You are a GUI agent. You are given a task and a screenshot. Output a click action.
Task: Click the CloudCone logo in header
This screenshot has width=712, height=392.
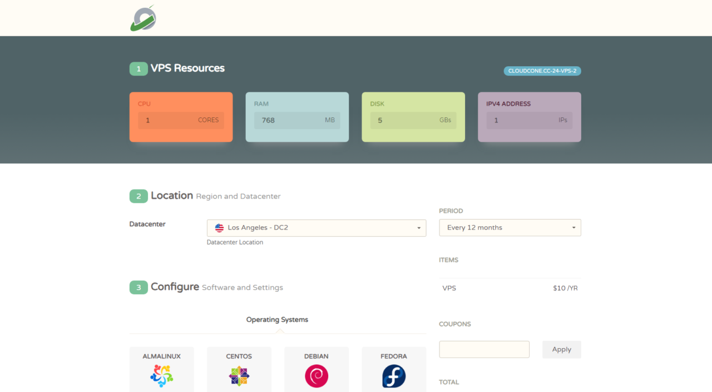tap(143, 18)
